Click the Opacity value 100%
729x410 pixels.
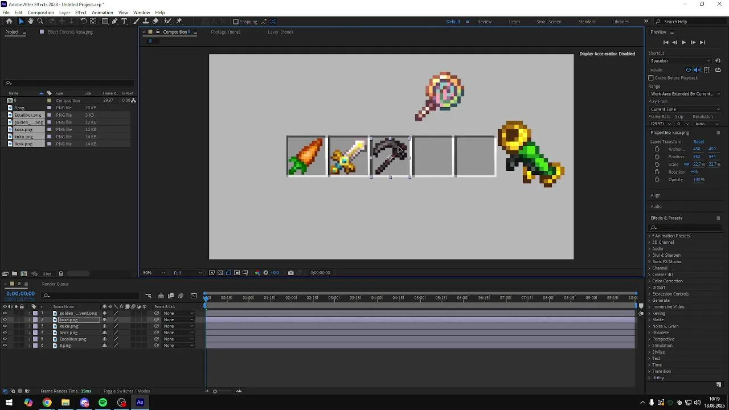click(x=699, y=179)
